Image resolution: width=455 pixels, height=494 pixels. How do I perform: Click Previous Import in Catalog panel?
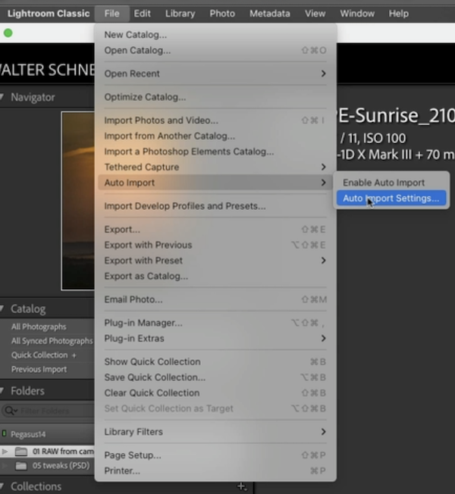[x=39, y=370]
